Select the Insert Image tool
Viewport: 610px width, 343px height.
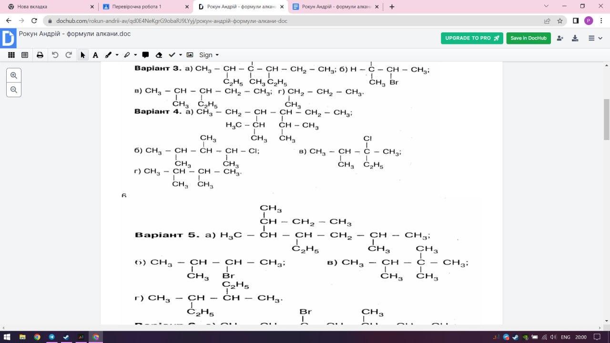pyautogui.click(x=190, y=55)
